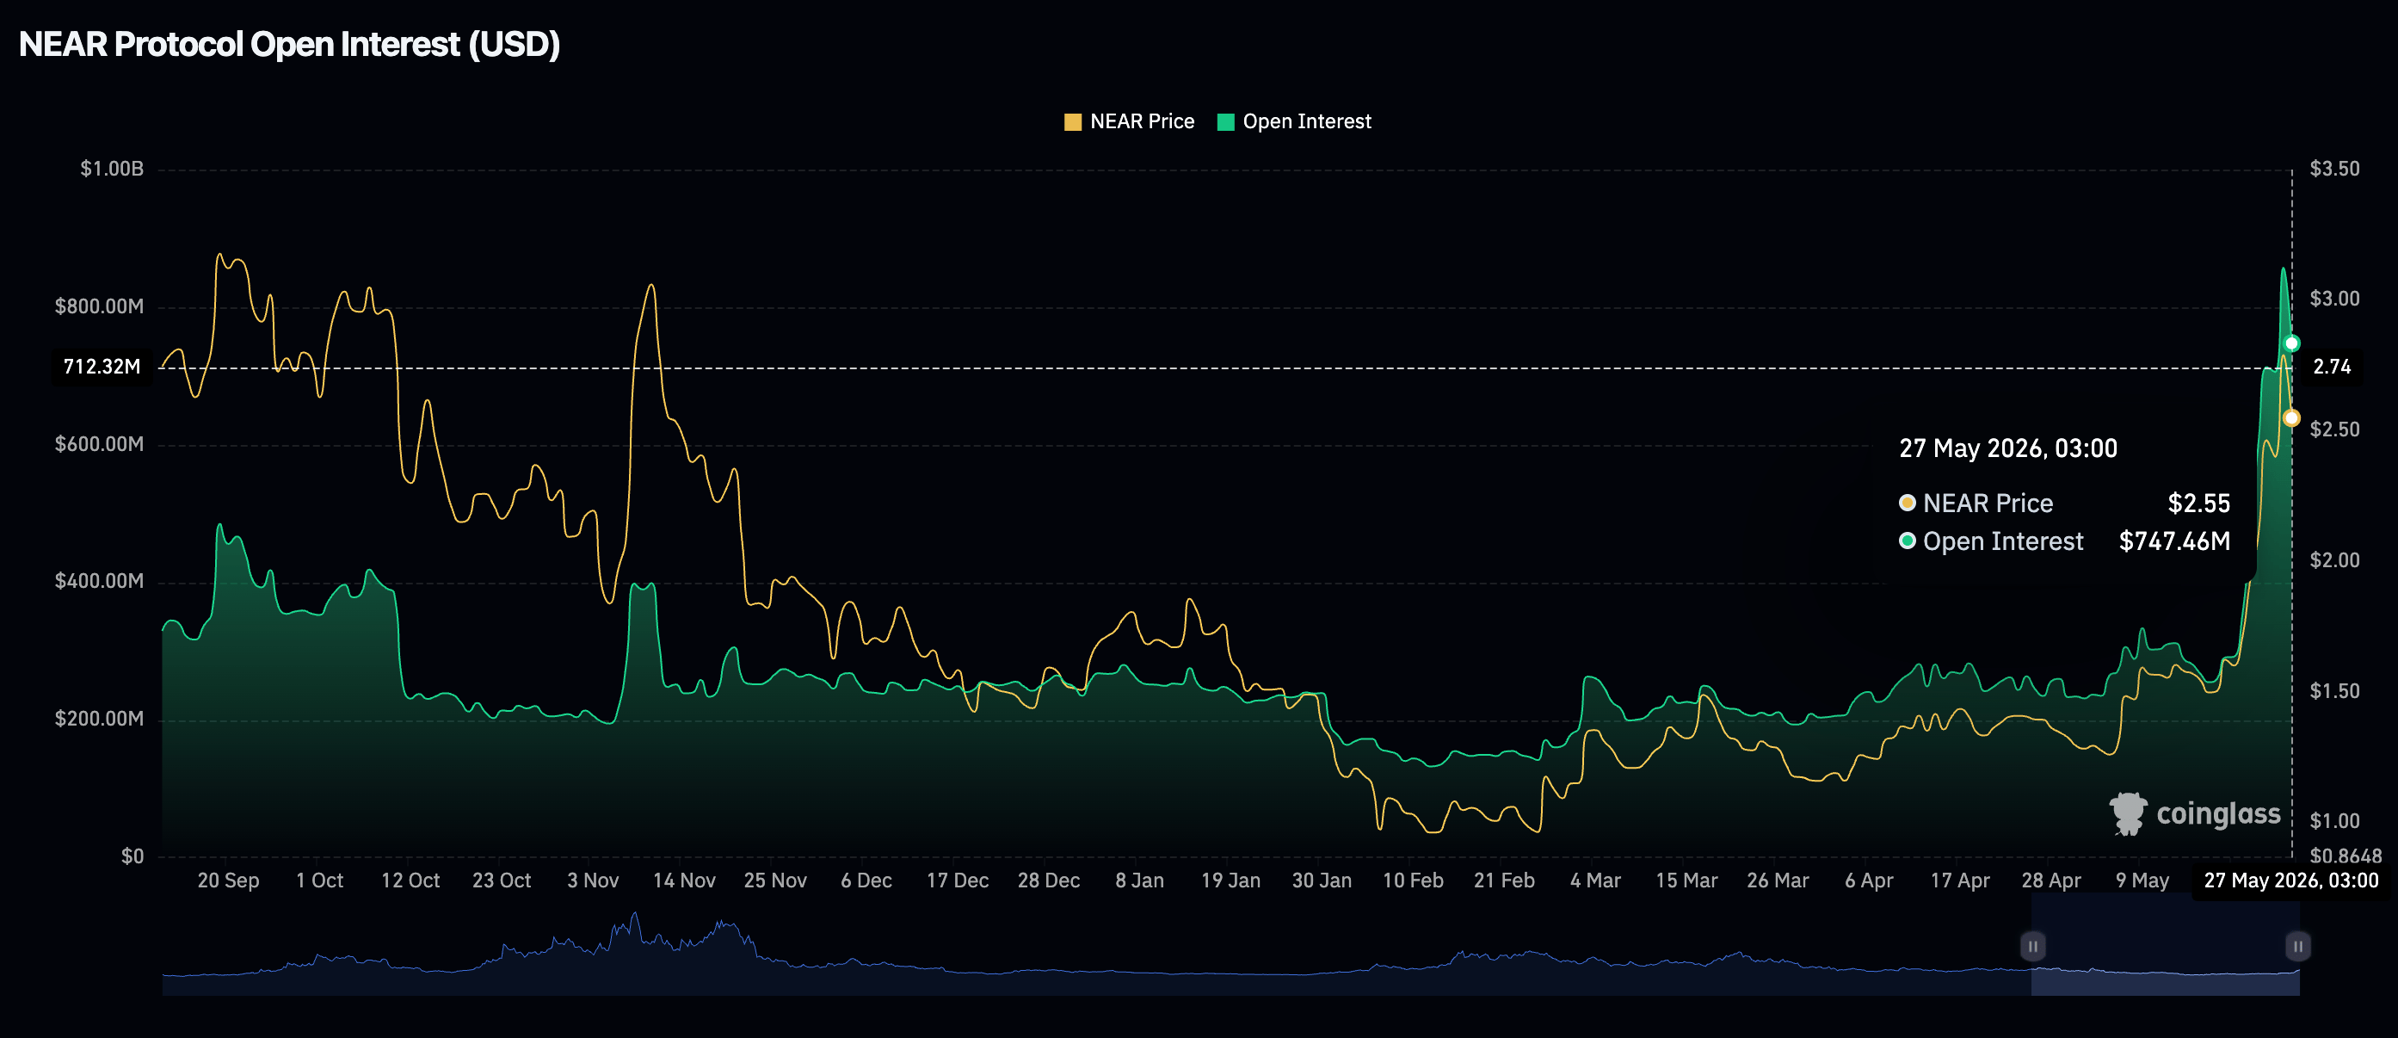Click the '$1.00B' left axis label
This screenshot has height=1038, width=2398.
tap(112, 169)
